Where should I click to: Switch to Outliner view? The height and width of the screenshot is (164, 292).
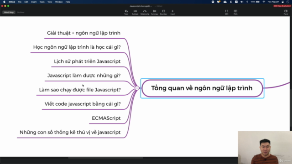tap(21, 12)
